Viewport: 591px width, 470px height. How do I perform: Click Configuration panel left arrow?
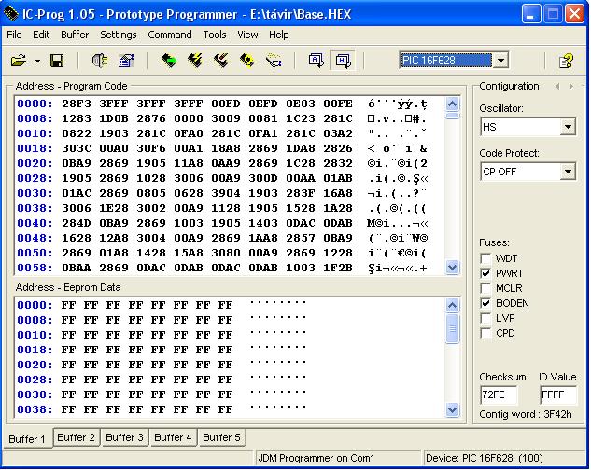(557, 86)
